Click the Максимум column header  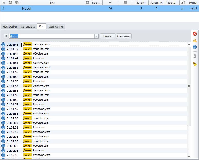click(x=156, y=3)
